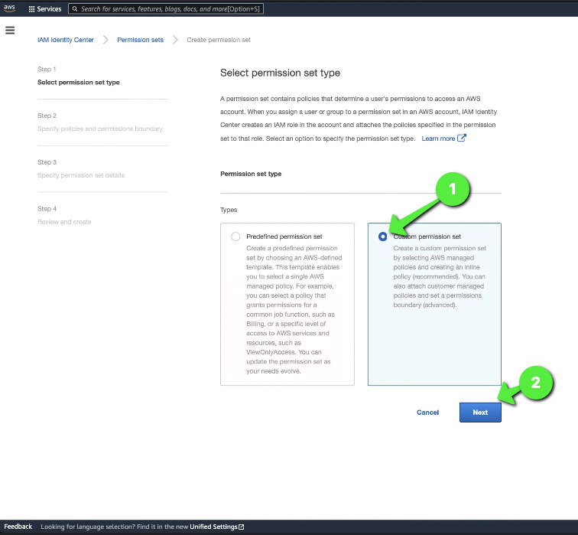
Task: Click Step 3 Specify permission set details
Action: pyautogui.click(x=81, y=168)
